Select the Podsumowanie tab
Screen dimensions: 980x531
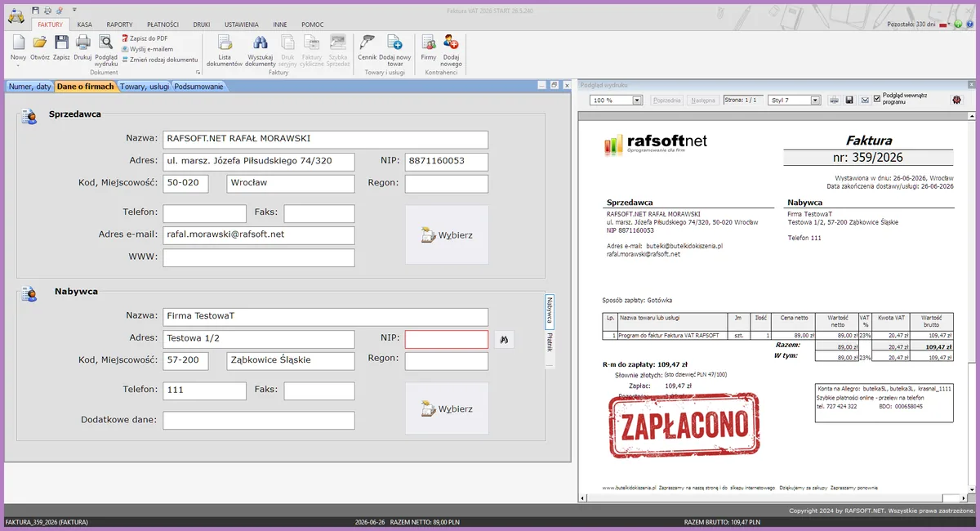pyautogui.click(x=198, y=86)
